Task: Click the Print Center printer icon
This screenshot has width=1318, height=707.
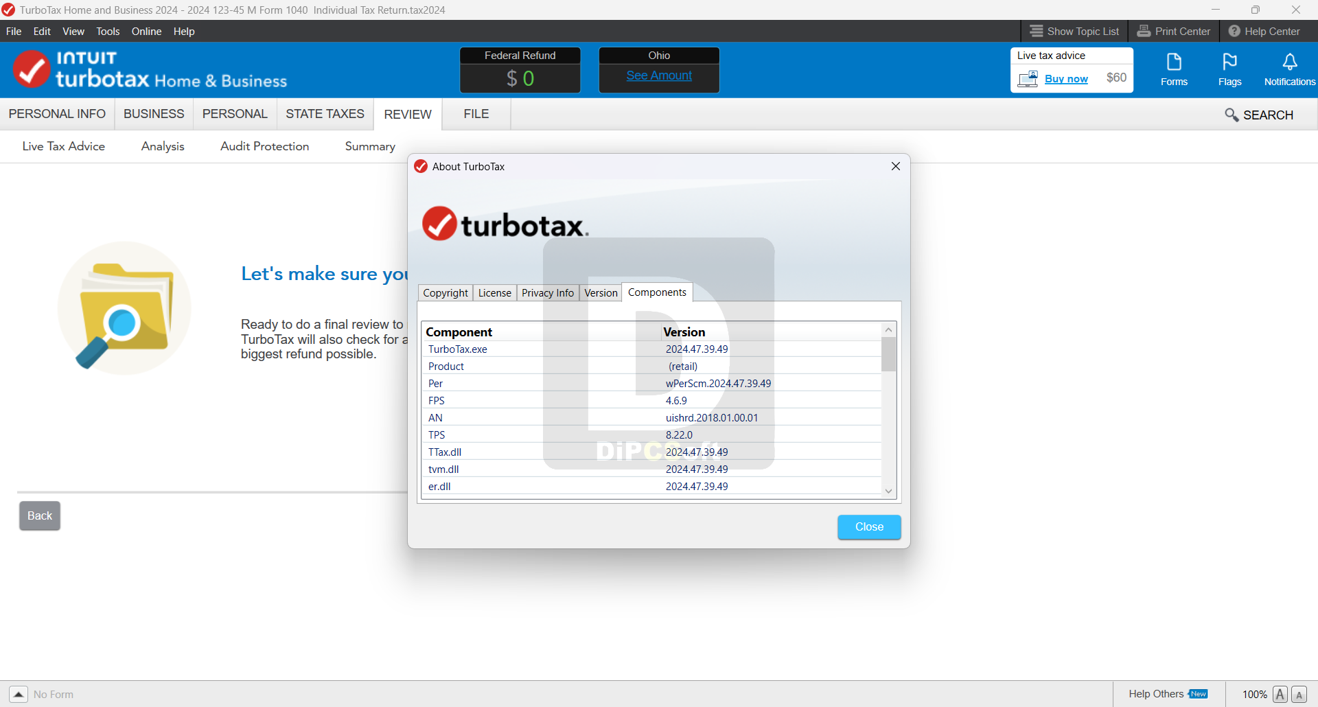Action: (x=1144, y=31)
